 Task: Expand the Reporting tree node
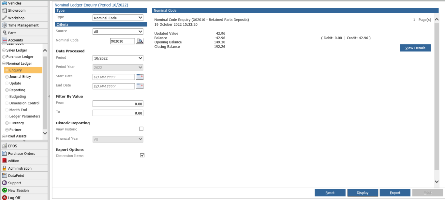coord(7,90)
